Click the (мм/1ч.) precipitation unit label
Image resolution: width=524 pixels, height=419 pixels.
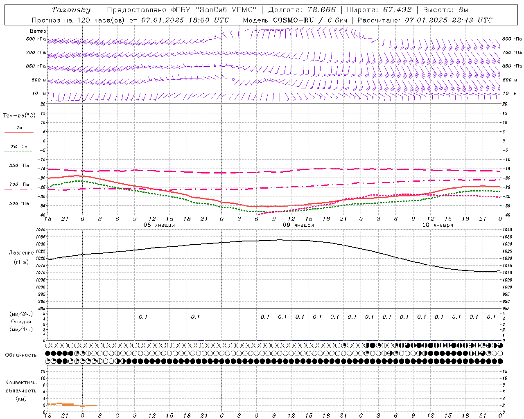21,329
